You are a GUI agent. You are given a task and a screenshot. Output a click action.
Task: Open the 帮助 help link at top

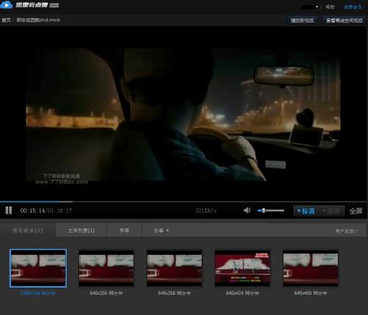pos(330,7)
